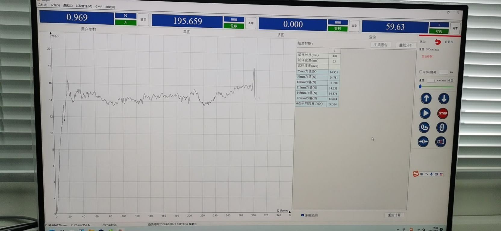
Task: Zero the deformation reading with 清零
Action: point(354,26)
